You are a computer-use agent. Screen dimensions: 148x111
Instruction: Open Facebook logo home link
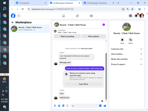13,16
